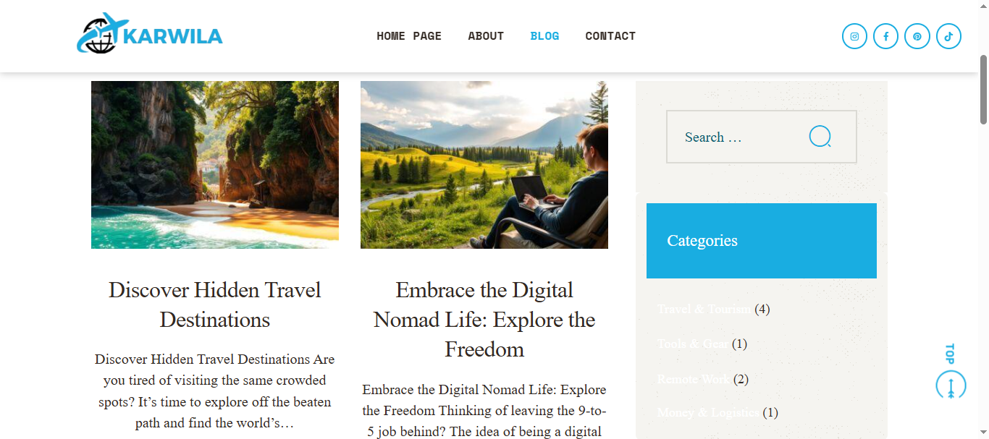Open the Discover Hidden Travel Destinations article title
The image size is (989, 439).
pos(215,304)
